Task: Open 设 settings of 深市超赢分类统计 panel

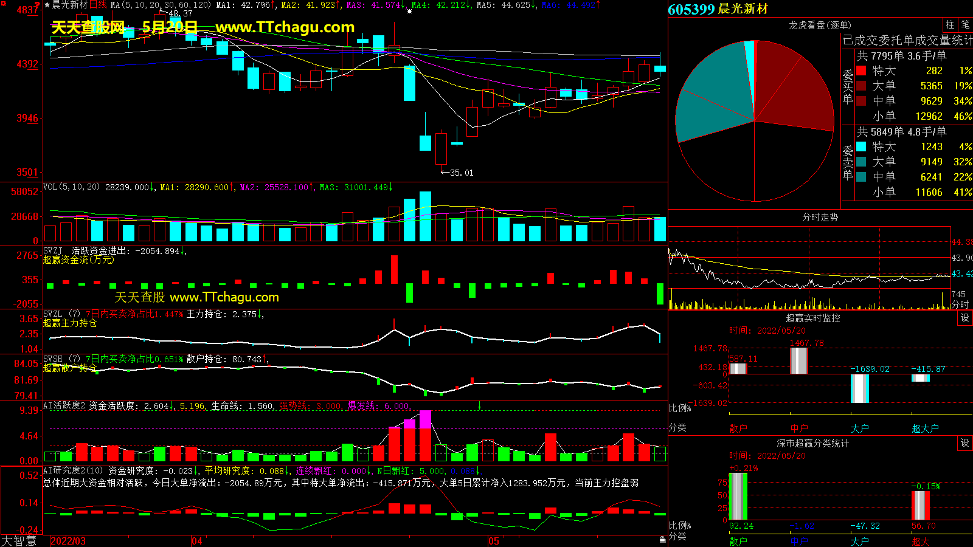Action: tap(965, 443)
